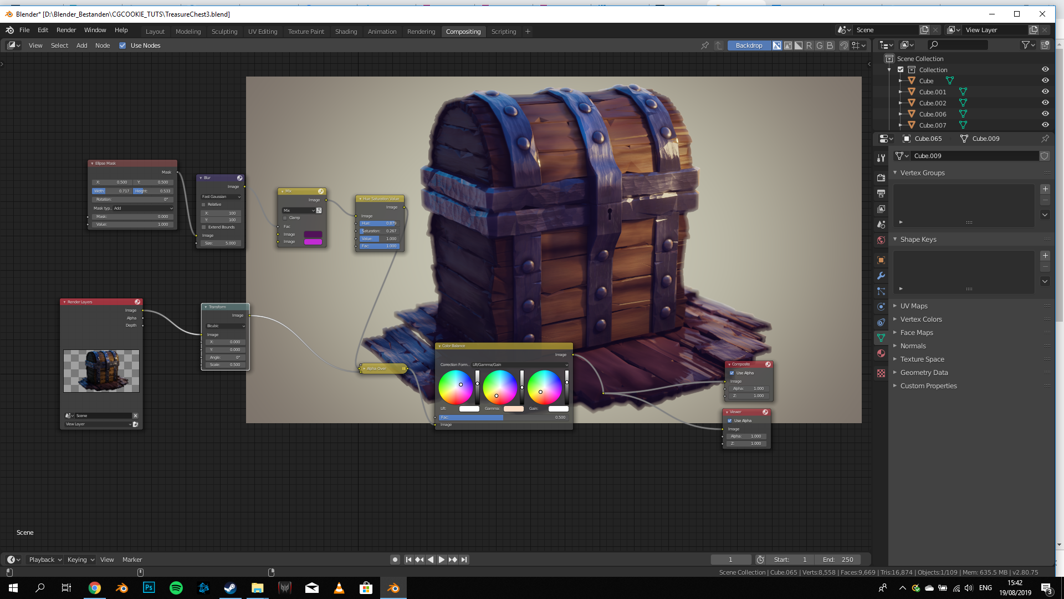Viewport: 1064px width, 599px height.
Task: Open the Render properties camera icon
Action: (x=881, y=178)
